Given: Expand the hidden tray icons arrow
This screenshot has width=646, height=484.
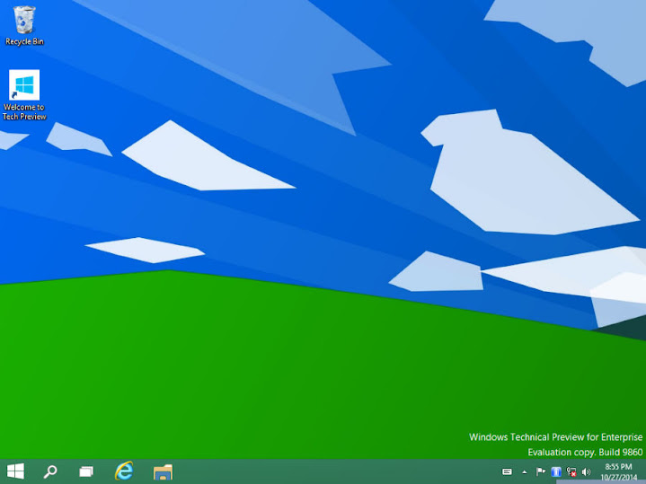Looking at the screenshot, I should (x=524, y=472).
